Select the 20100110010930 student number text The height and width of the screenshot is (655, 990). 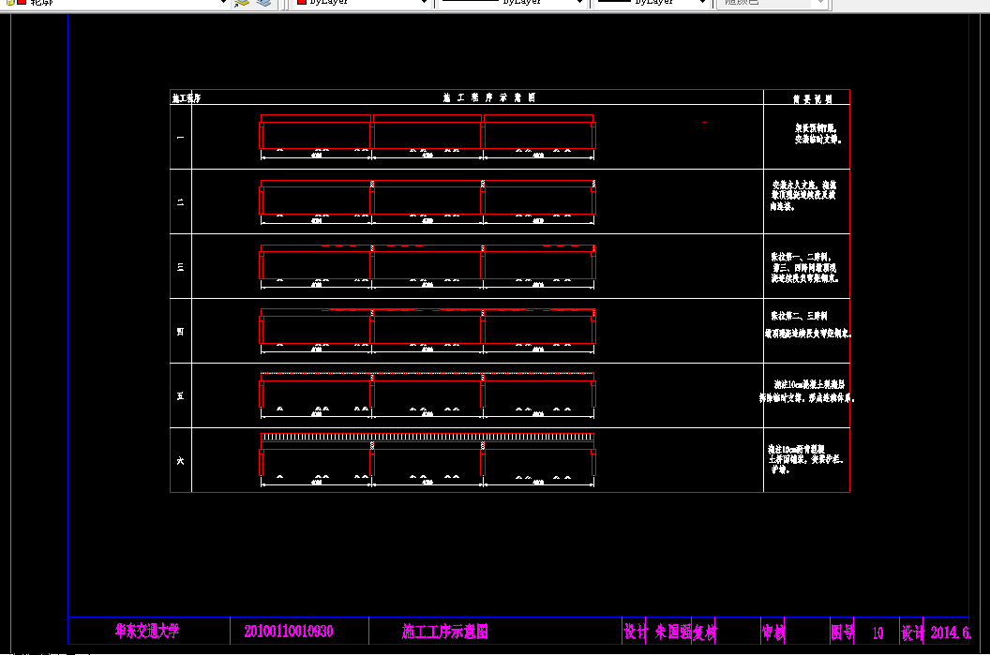coord(289,631)
